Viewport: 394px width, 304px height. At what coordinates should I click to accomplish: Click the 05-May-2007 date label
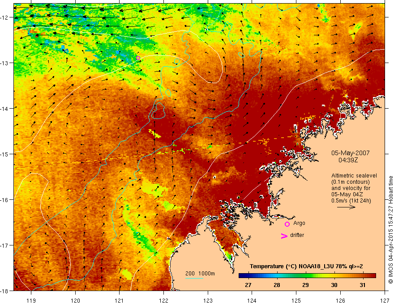click(350, 153)
